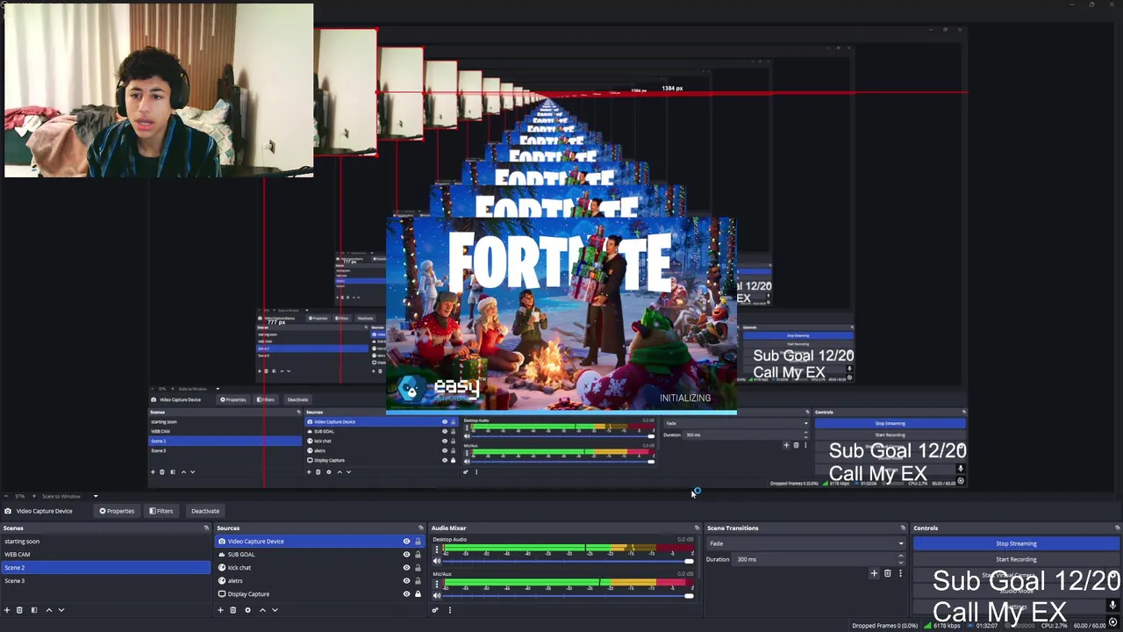Open Properties for selected source
Image resolution: width=1123 pixels, height=632 pixels.
pyautogui.click(x=117, y=511)
